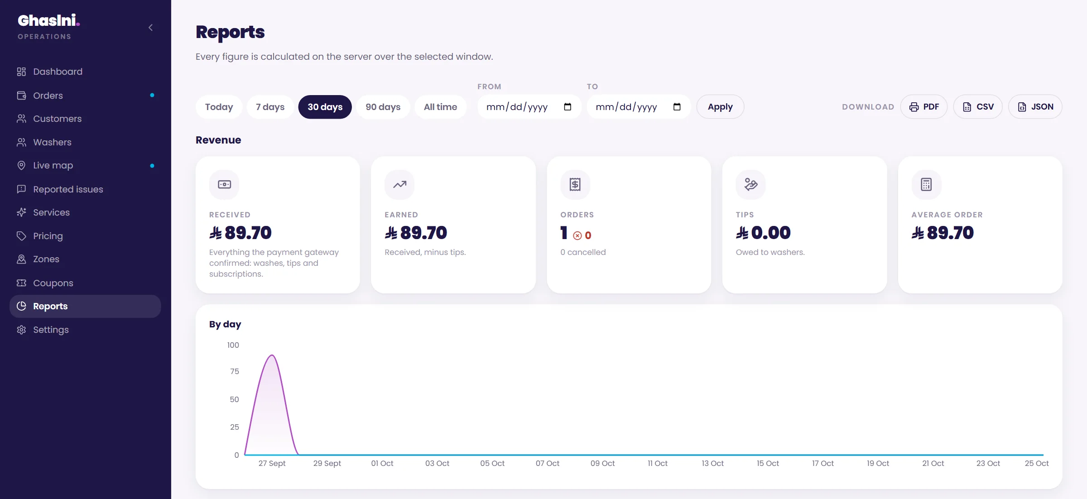The width and height of the screenshot is (1087, 499).
Task: Click the 'By day' chart heading
Action: click(225, 324)
